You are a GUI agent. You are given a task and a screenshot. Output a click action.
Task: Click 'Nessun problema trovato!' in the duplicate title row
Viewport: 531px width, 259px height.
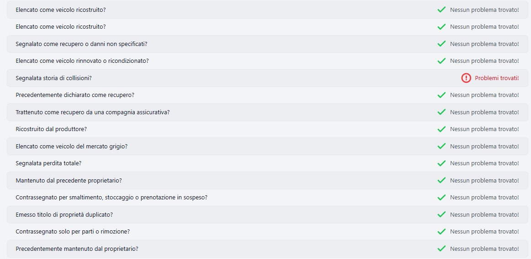[x=484, y=214]
